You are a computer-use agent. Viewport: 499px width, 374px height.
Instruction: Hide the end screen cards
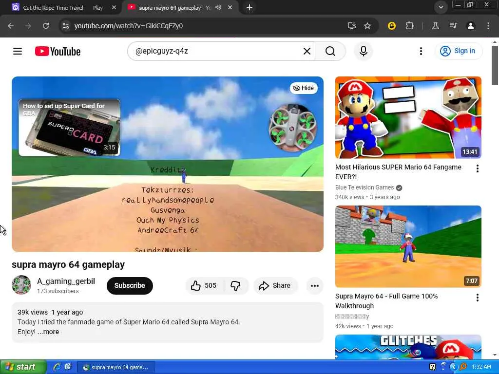(304, 88)
